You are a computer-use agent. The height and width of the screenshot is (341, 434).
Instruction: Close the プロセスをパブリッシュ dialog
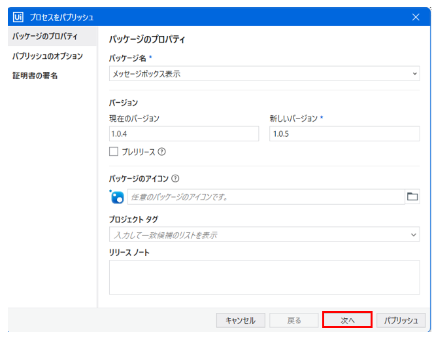[416, 17]
